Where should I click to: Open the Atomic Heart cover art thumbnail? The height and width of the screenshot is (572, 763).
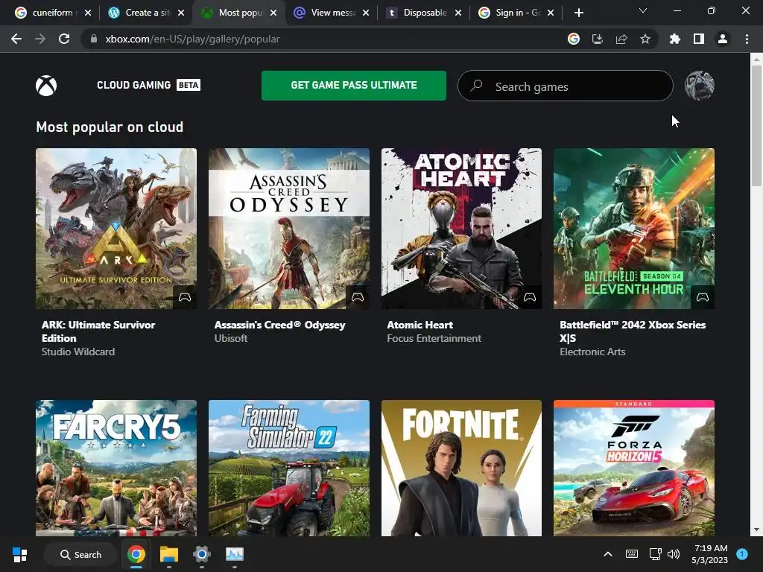click(x=461, y=229)
